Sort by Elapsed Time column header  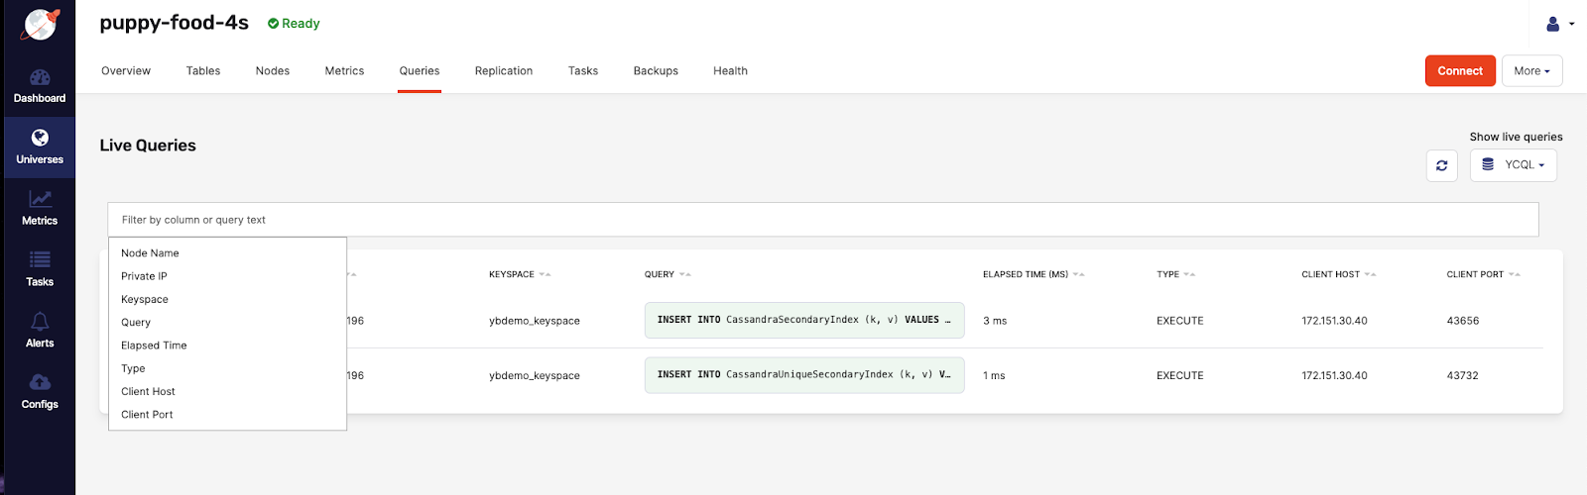[1026, 274]
